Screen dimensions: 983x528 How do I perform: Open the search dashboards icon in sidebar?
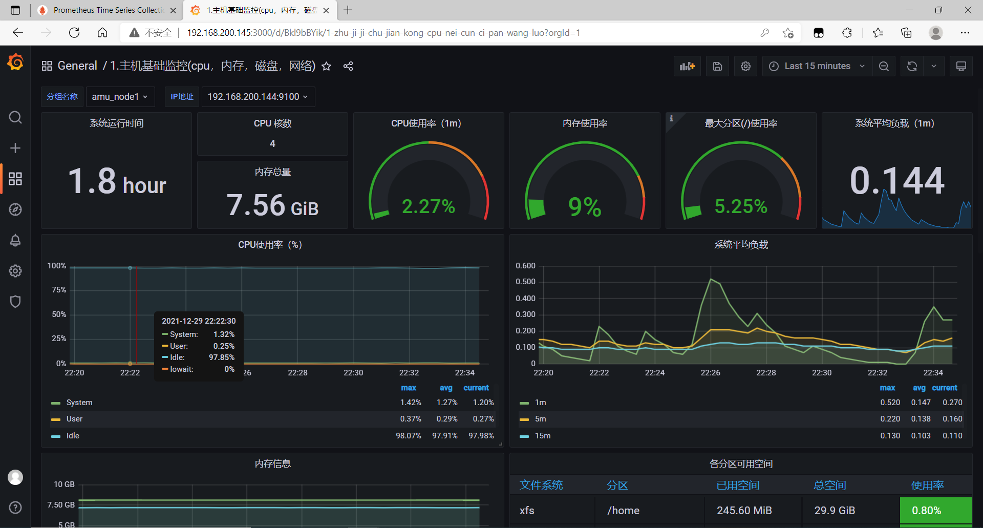[15, 117]
